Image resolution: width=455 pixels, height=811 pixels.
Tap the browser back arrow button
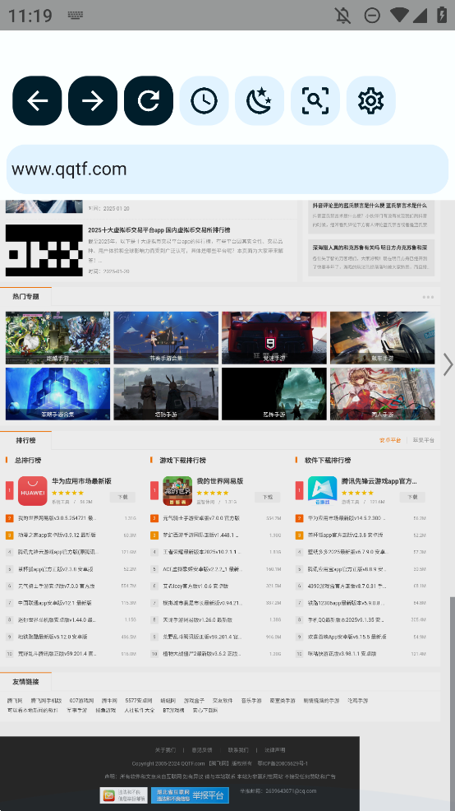tap(37, 101)
